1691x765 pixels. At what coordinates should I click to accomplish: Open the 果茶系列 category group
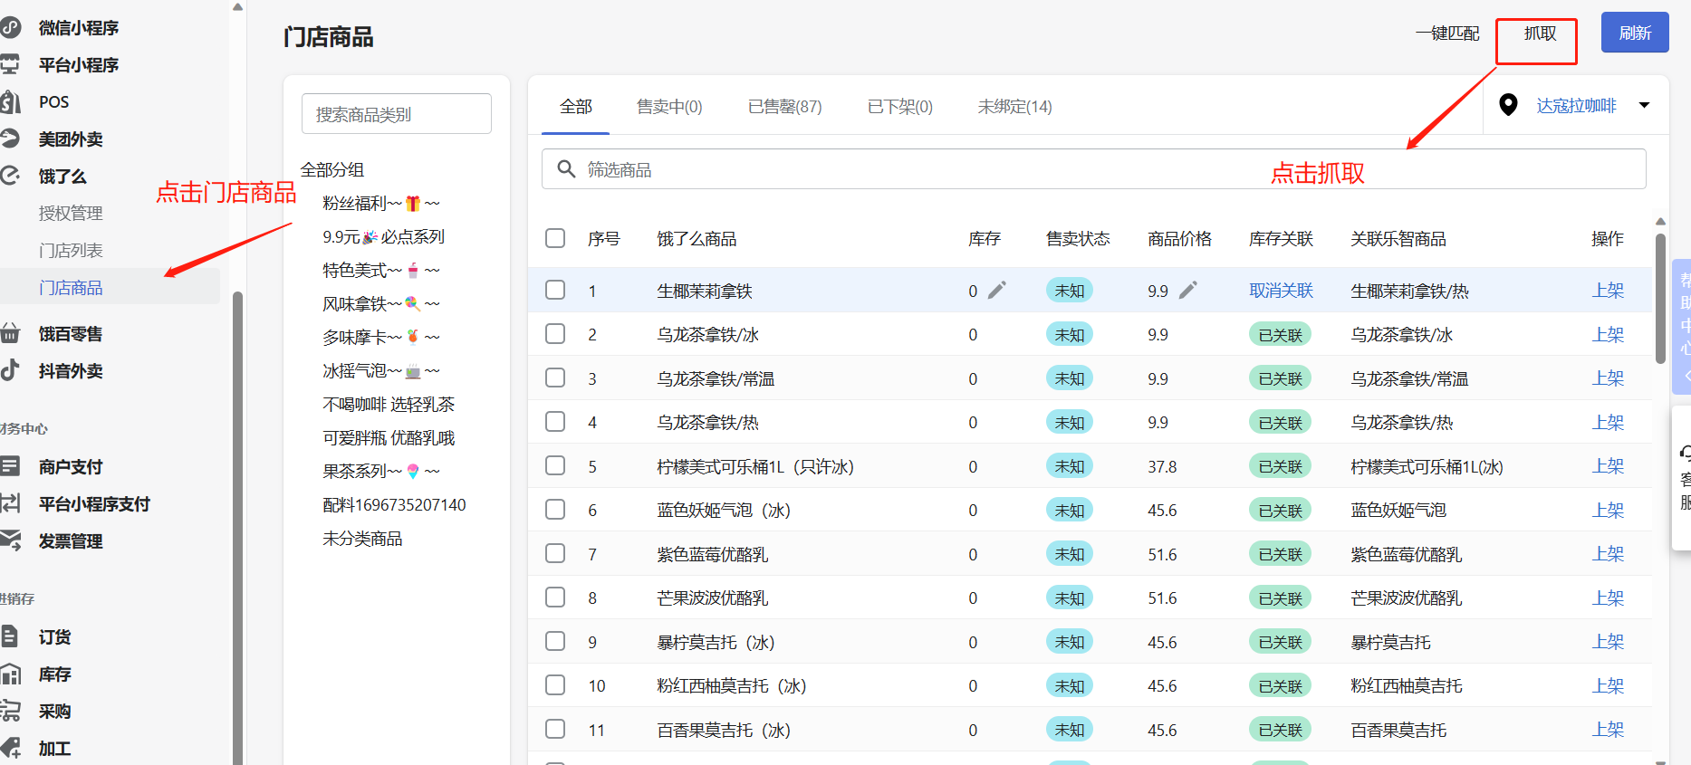tap(381, 471)
